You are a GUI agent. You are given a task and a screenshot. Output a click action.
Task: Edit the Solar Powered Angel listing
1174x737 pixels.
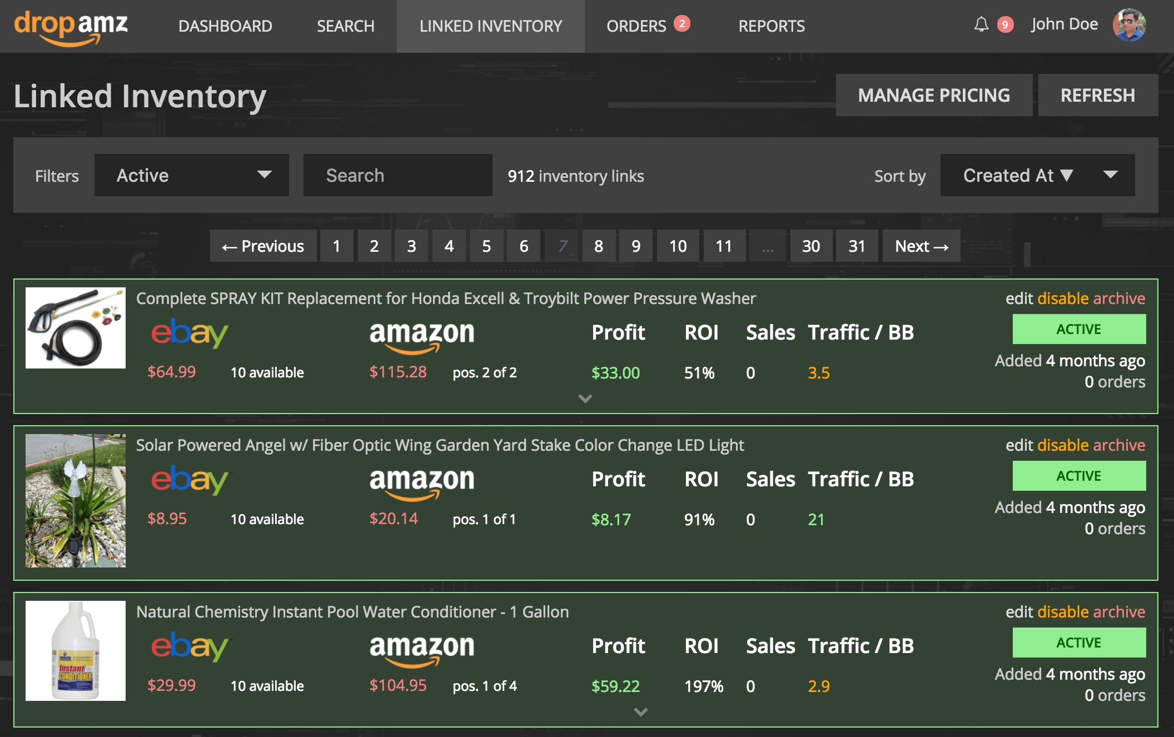tap(1019, 445)
